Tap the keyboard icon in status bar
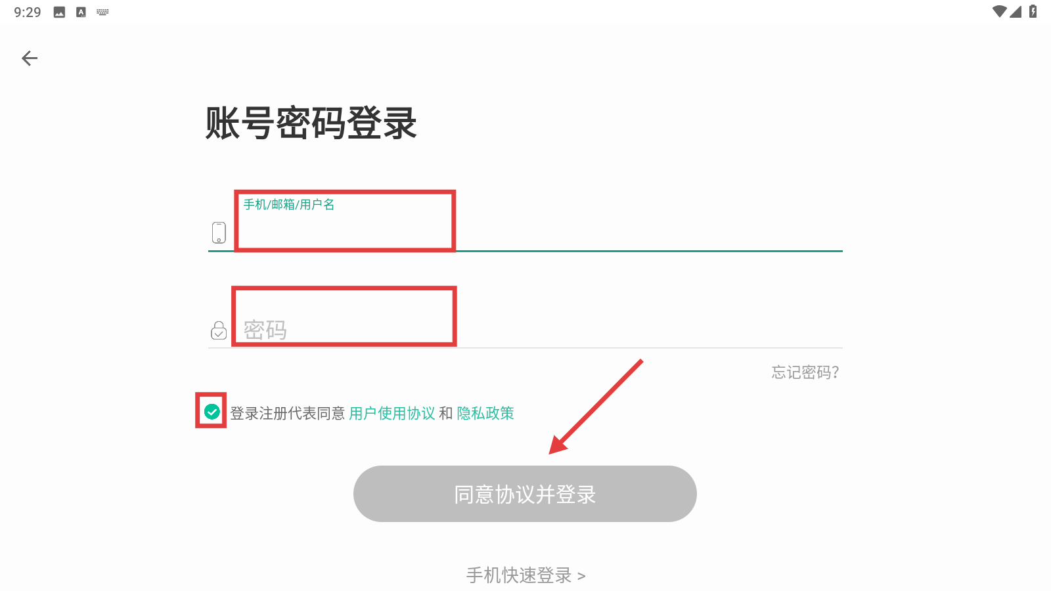The image size is (1051, 591). pyautogui.click(x=102, y=12)
